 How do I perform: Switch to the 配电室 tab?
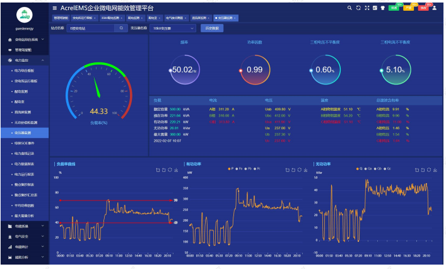tap(155, 18)
